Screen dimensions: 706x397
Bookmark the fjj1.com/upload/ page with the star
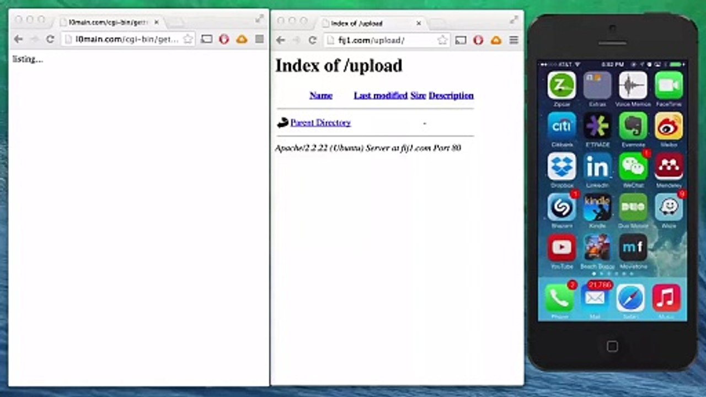coord(442,40)
